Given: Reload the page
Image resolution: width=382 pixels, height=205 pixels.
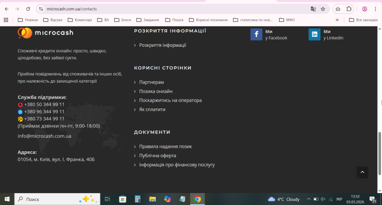Looking at the screenshot, I should point(28,9).
